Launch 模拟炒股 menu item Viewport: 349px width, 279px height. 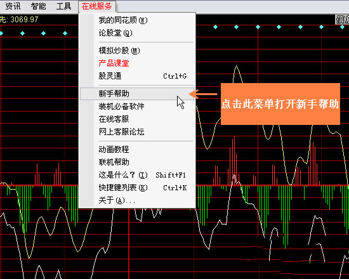(x=137, y=51)
